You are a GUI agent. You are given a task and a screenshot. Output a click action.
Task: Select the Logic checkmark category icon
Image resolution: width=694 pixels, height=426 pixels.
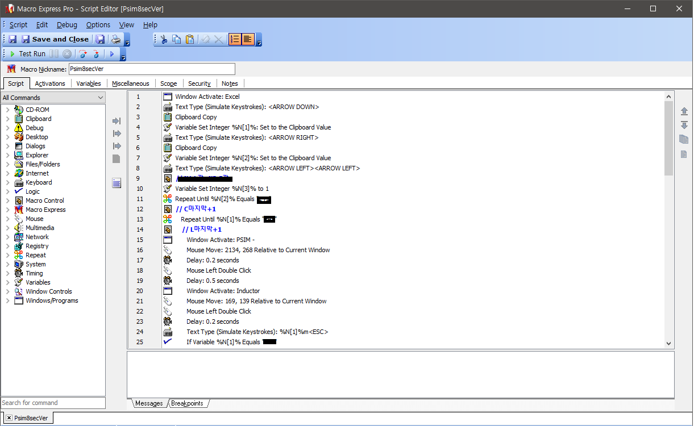(19, 191)
